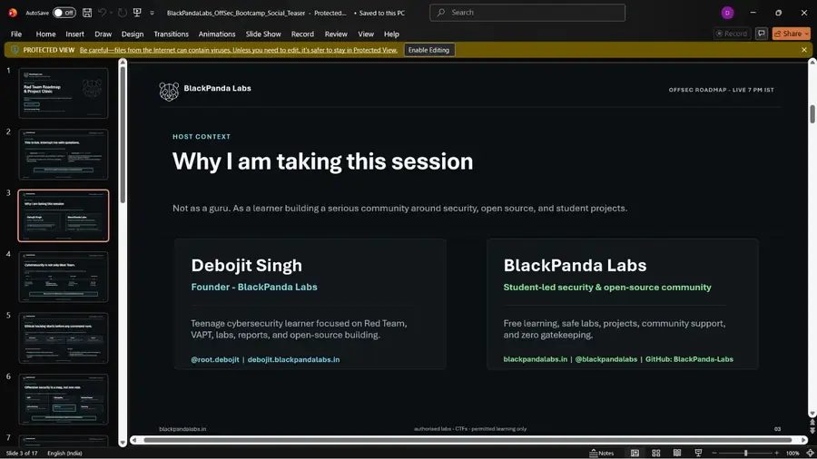Select slide 3 thumbnail
The image size is (817, 459).
point(64,216)
